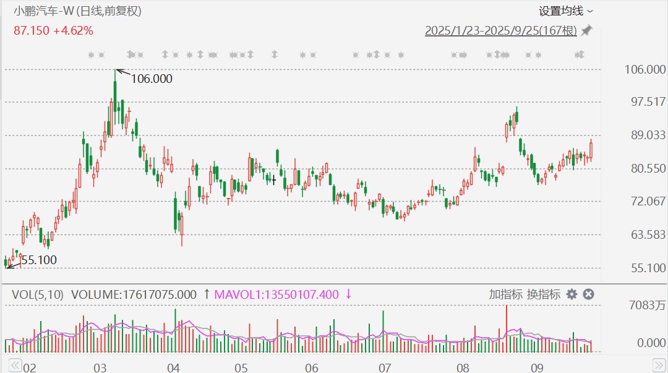Click the 03 month label on time axis
Viewport: 668px width, 373px height.
[100, 368]
